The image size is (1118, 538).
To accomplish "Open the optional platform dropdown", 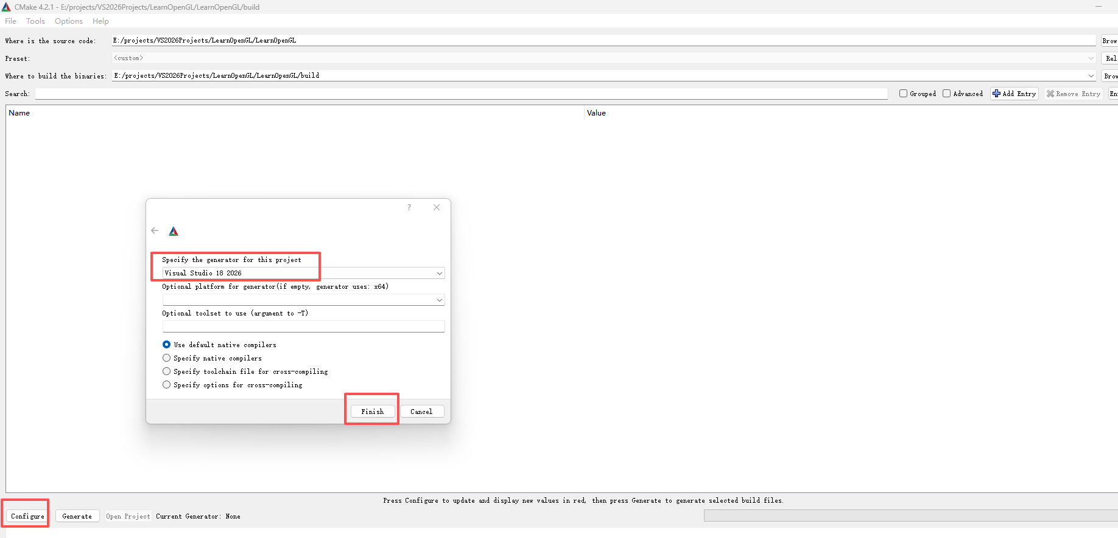I will 303,300.
